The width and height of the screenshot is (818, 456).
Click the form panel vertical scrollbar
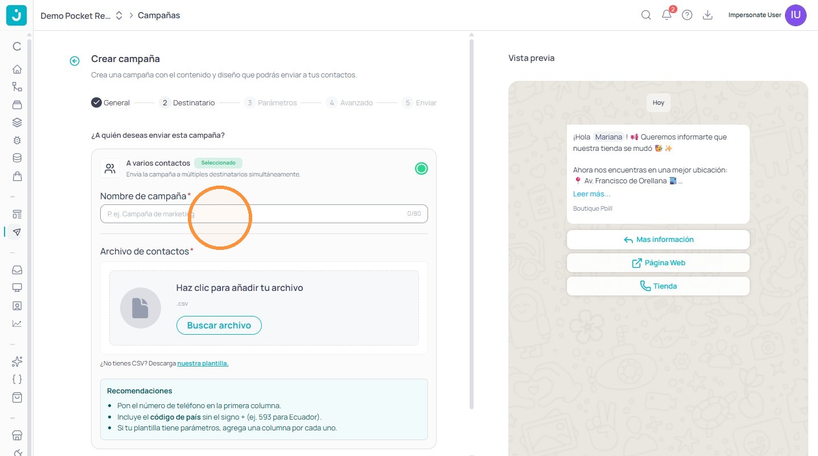[471, 223]
